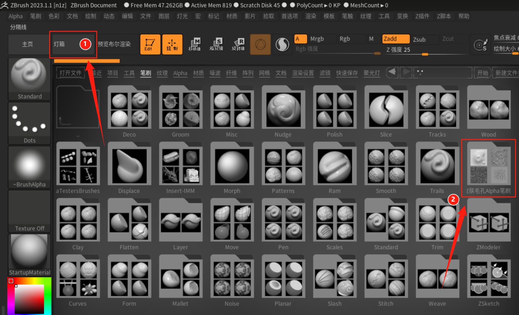Image resolution: width=519 pixels, height=315 pixels.
Task: Click 新建文件夹 button
Action: [506, 73]
